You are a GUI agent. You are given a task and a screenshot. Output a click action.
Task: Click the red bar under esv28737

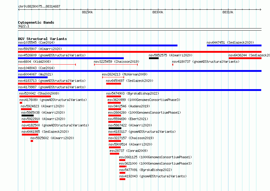tap(114, 154)
